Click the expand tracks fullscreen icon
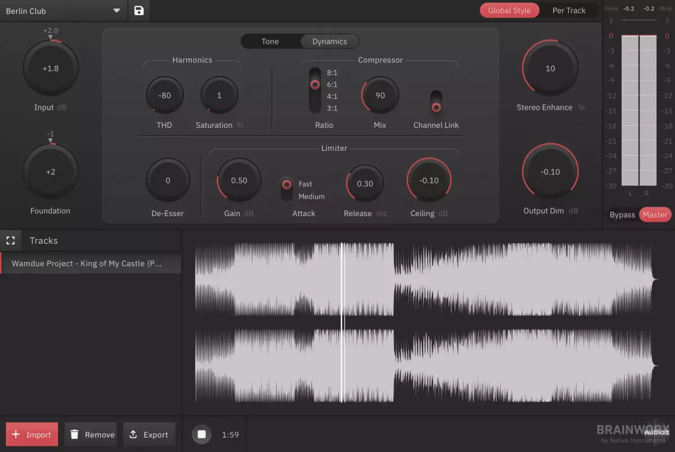The width and height of the screenshot is (675, 452). point(10,240)
